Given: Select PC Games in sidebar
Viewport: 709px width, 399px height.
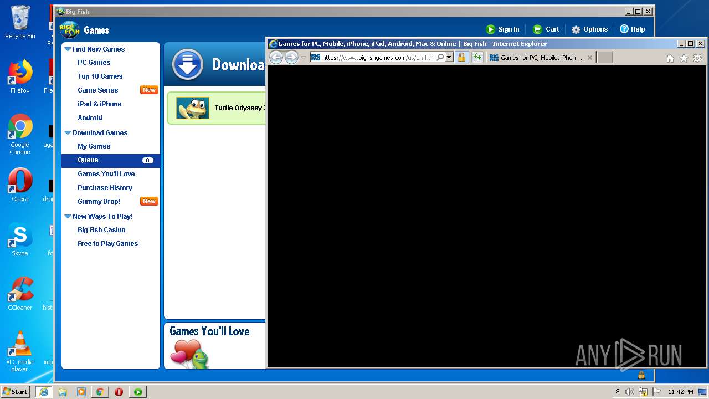Looking at the screenshot, I should click(x=94, y=63).
